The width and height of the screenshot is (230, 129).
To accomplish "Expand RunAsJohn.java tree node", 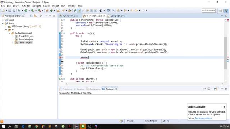I will 13,36.
